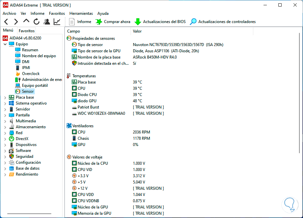Viewport: 303px width, 218px height.
Task: Go forward with the right arrow toolbar icon
Action: [16, 22]
